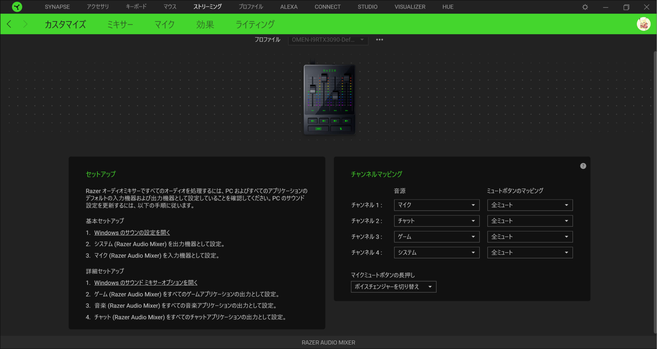Restore the Synapse window size
This screenshot has width=657, height=349.
[x=626, y=7]
